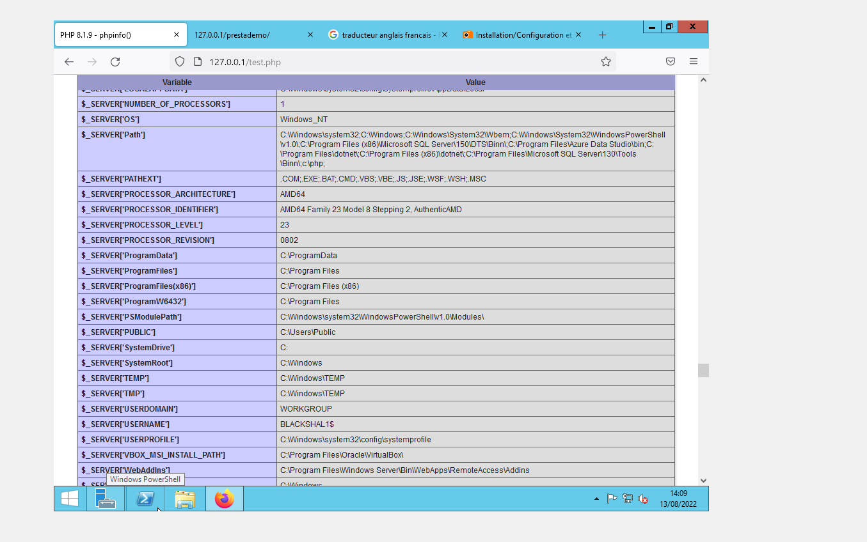
Task: Open File Explorer from the taskbar
Action: (185, 499)
